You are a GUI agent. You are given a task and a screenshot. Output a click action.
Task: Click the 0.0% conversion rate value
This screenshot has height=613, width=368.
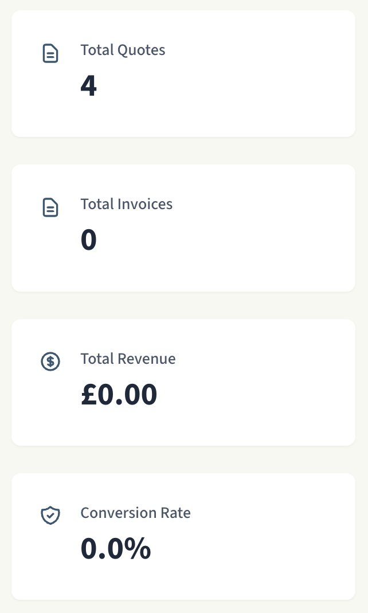click(x=115, y=549)
